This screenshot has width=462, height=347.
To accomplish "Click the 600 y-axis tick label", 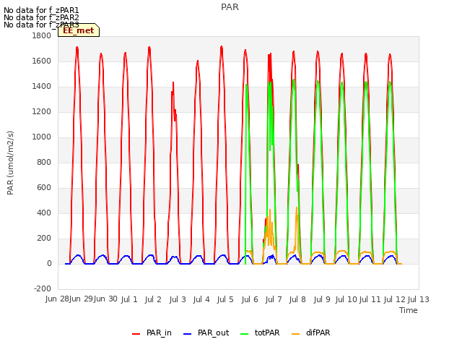I will 44,188.
